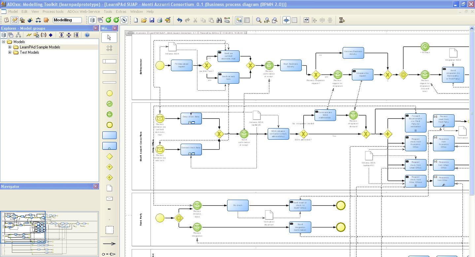The image size is (475, 257).
Task: Toggle snap-to-grid crosshair button
Action: coord(287,20)
